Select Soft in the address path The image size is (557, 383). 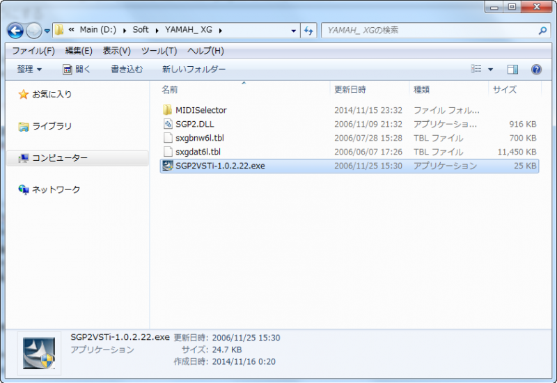(141, 30)
